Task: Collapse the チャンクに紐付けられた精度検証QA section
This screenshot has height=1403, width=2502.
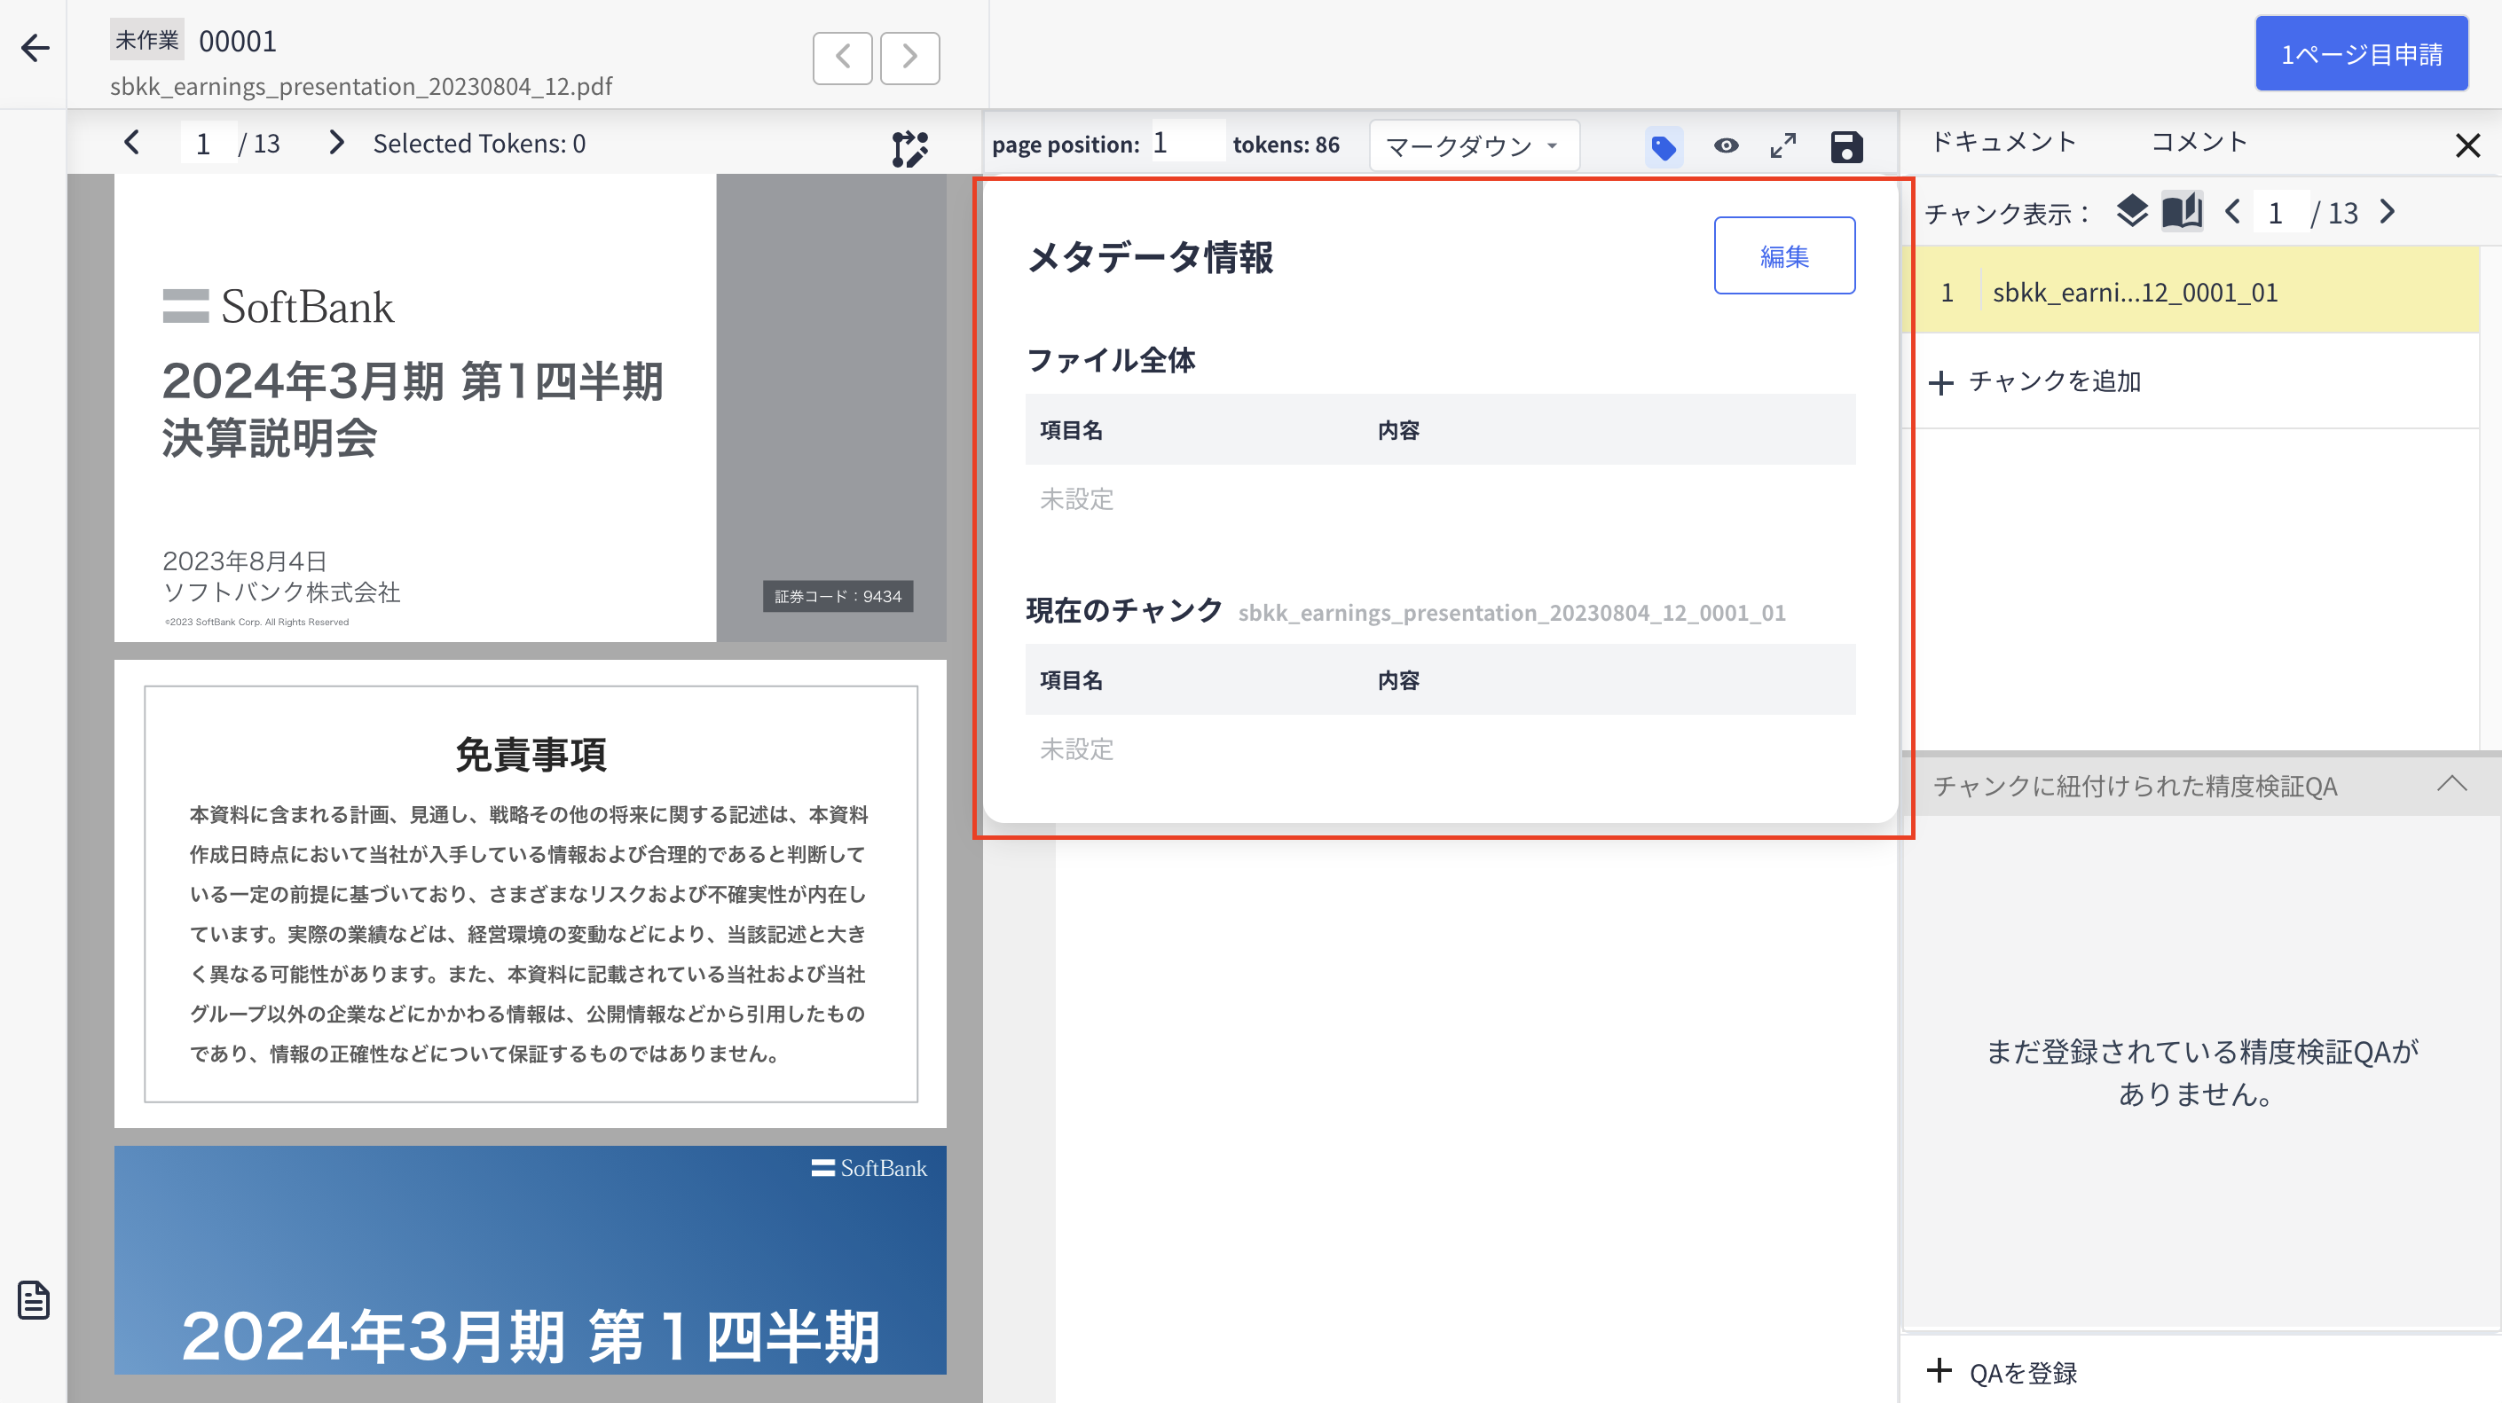Action: (x=2451, y=785)
